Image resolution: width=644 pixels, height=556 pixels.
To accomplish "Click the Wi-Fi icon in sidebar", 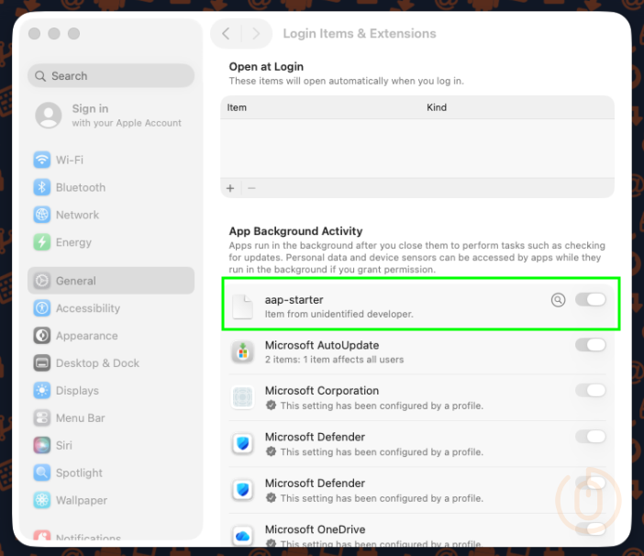I will tap(42, 160).
